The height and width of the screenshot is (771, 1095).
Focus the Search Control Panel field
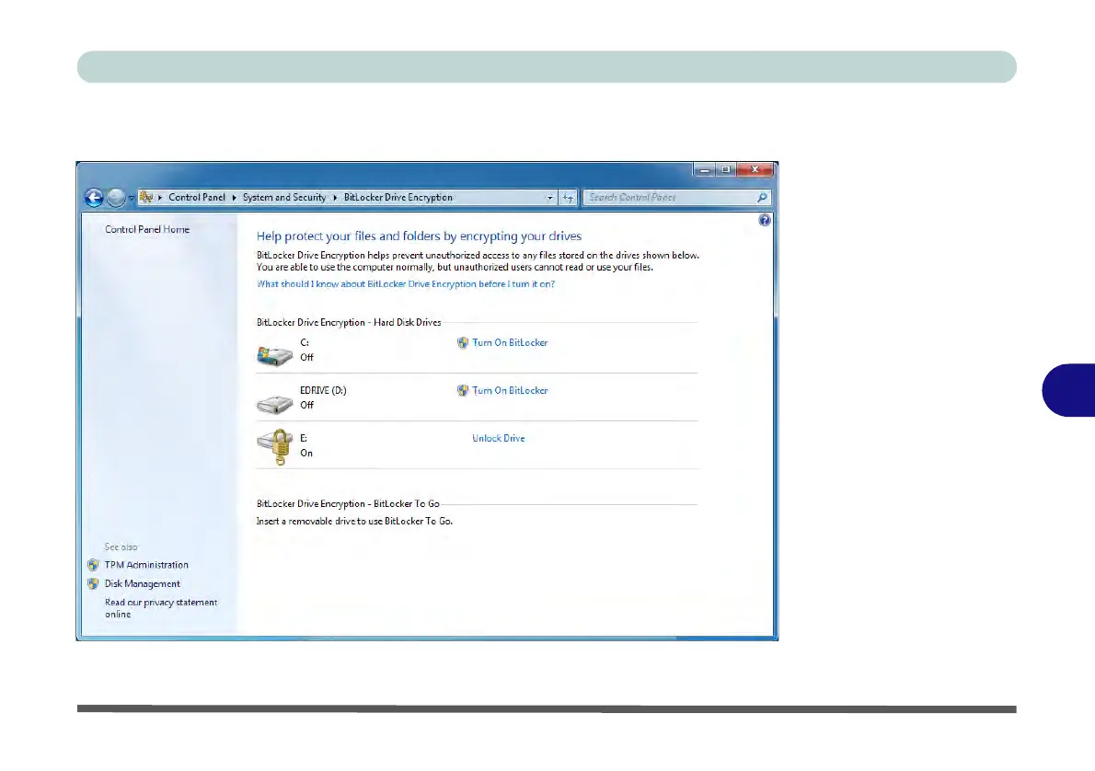coord(676,198)
